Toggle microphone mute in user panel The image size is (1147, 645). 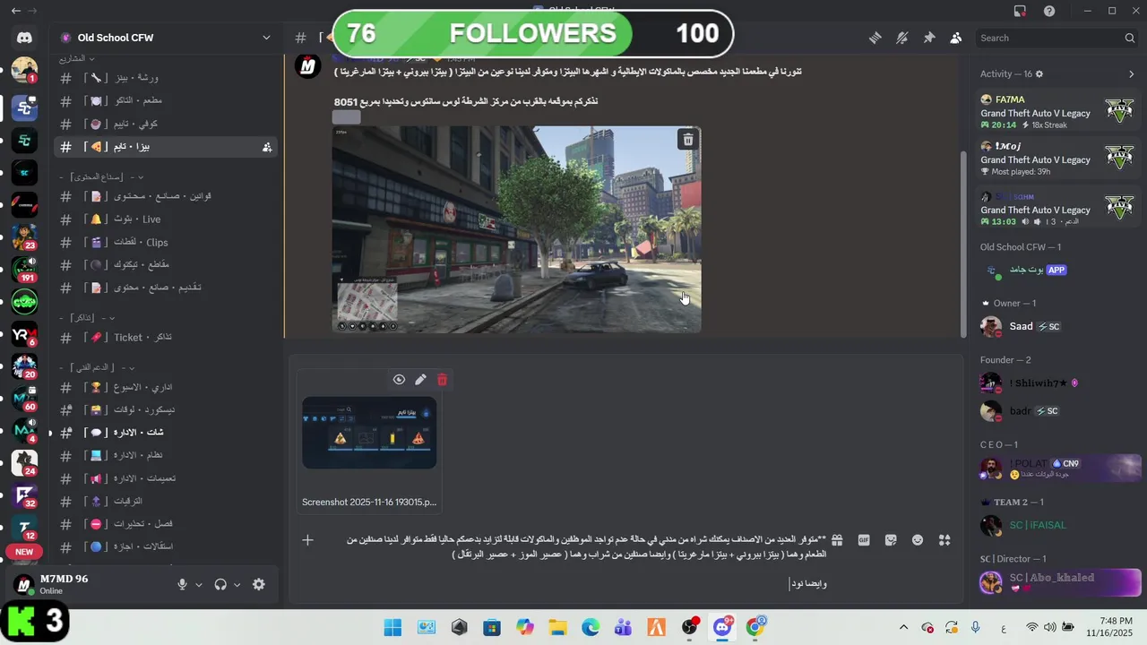click(x=182, y=584)
